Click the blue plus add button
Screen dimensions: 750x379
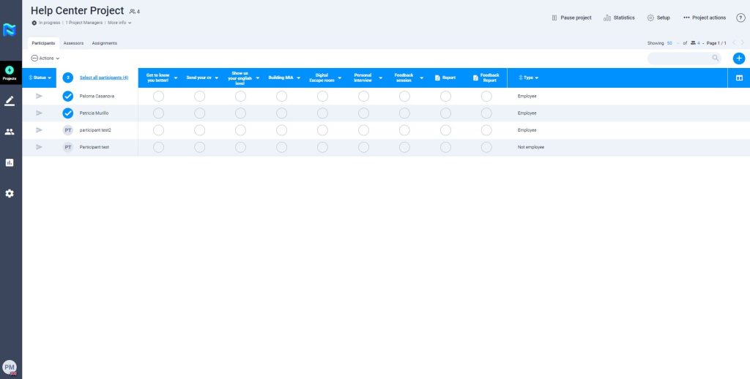click(x=738, y=59)
